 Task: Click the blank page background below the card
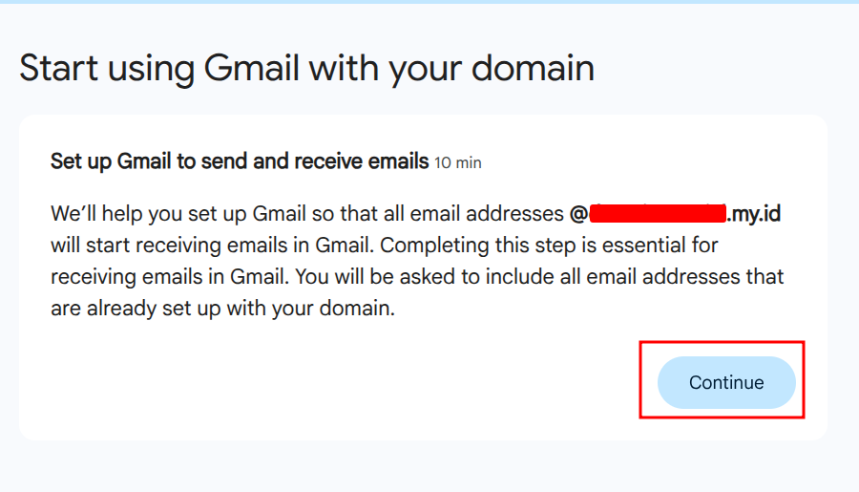pyautogui.click(x=429, y=468)
